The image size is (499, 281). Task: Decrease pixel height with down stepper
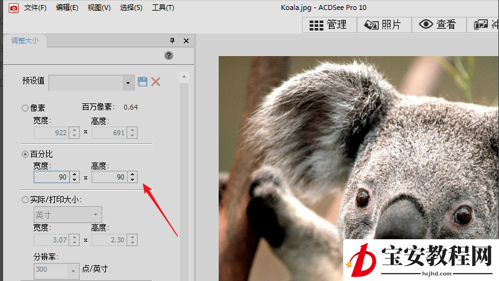tap(133, 136)
